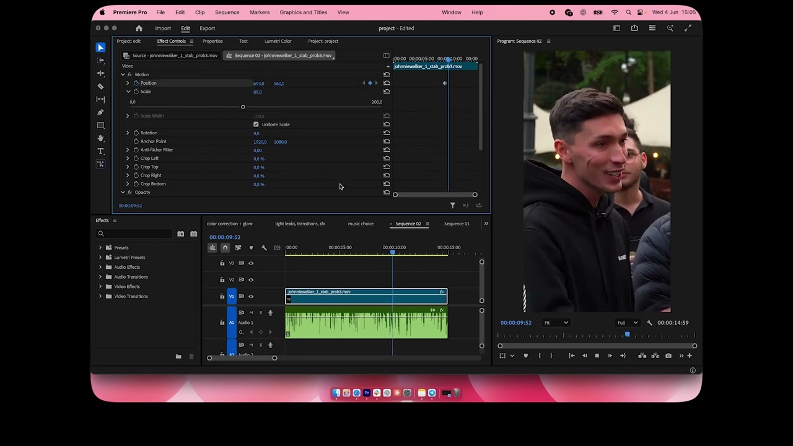
Task: Click Mark In brace button
Action: click(539, 356)
